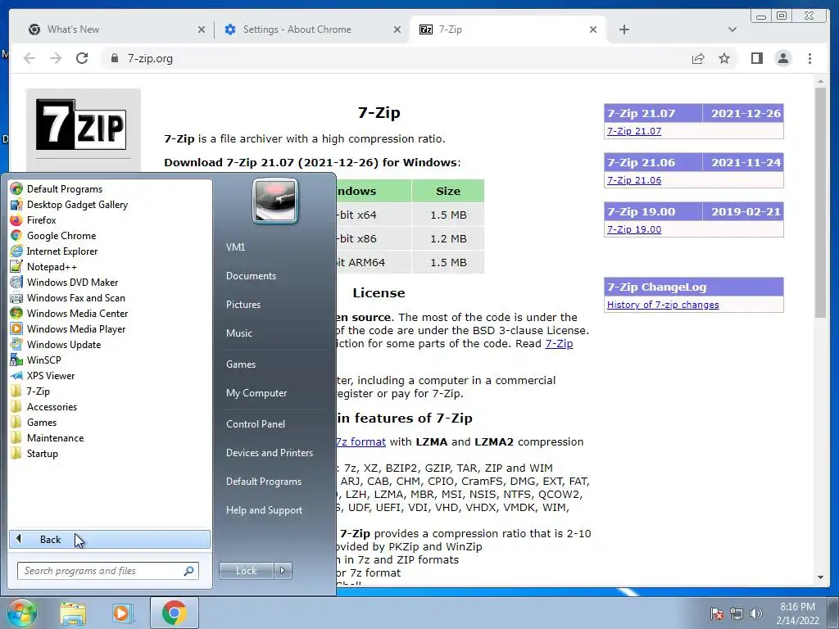The image size is (839, 629).
Task: Open Windows Media Player taskbar icon
Action: [x=122, y=613]
